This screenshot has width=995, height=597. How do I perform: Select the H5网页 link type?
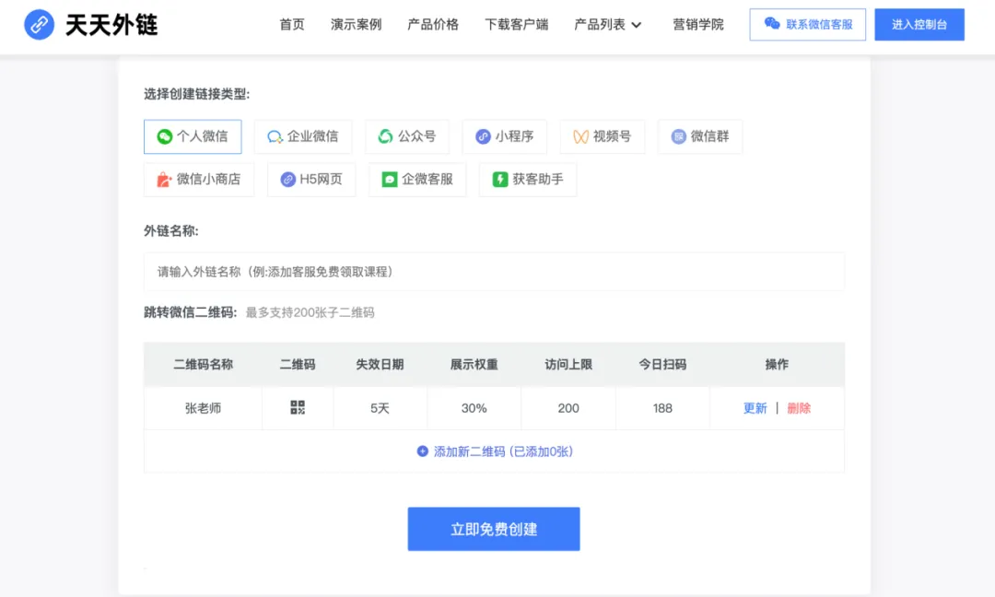311,180
